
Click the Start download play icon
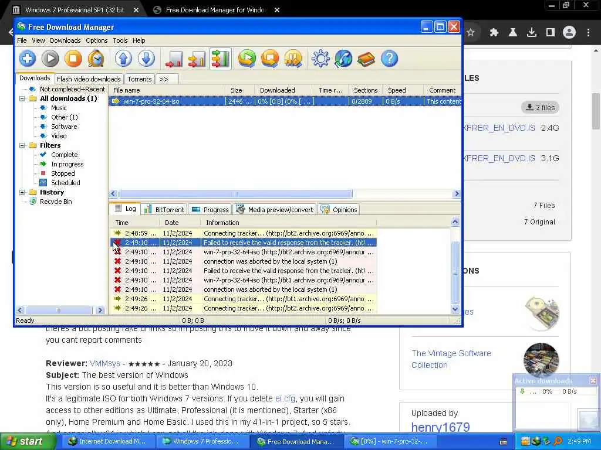pos(50,59)
